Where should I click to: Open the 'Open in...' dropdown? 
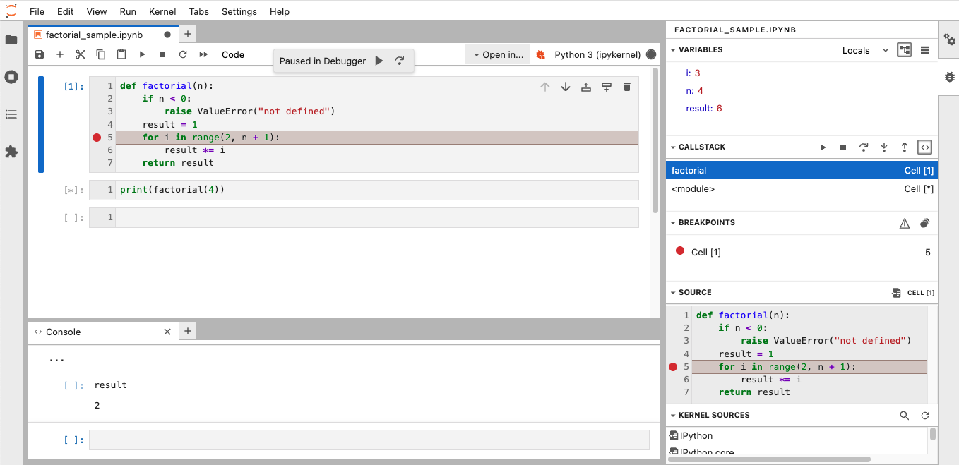497,54
